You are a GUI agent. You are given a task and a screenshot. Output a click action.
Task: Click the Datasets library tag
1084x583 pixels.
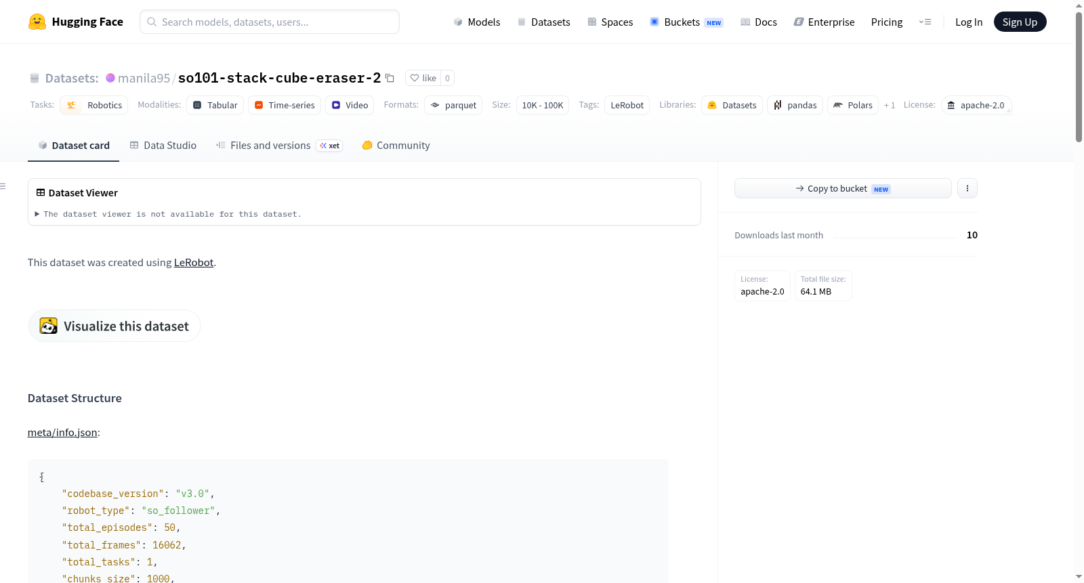coord(732,105)
